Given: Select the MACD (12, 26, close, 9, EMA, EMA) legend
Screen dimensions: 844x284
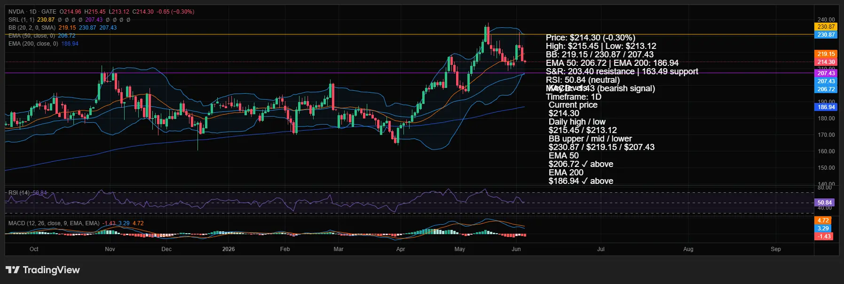Looking at the screenshot, I should coord(54,223).
